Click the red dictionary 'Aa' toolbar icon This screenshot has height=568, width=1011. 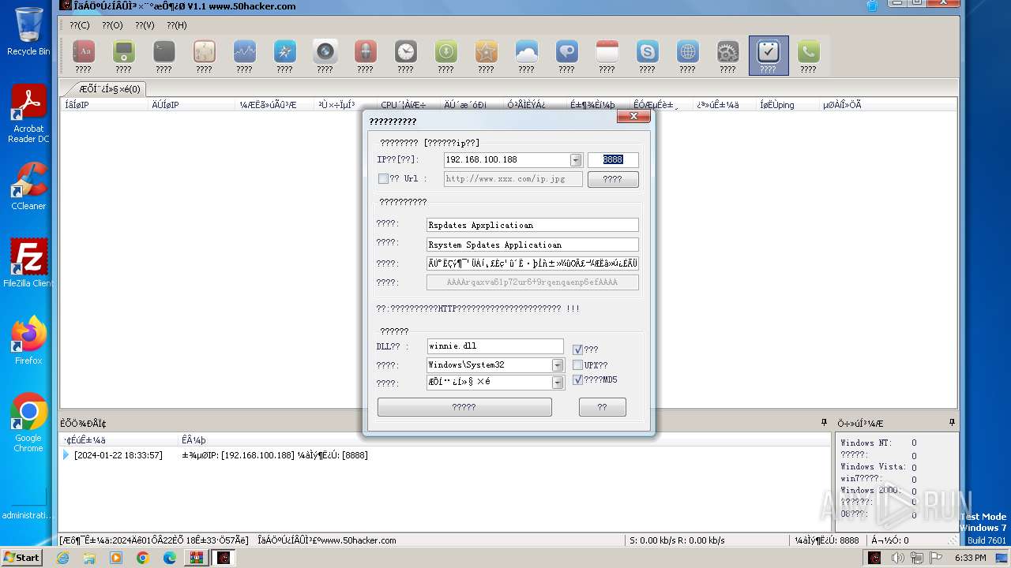[83, 52]
